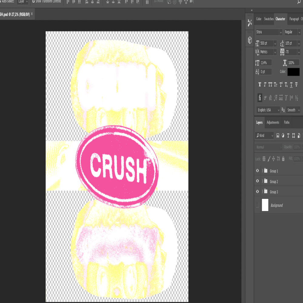Click the lock all padlock icon
The height and width of the screenshot is (303, 303).
coord(283,158)
